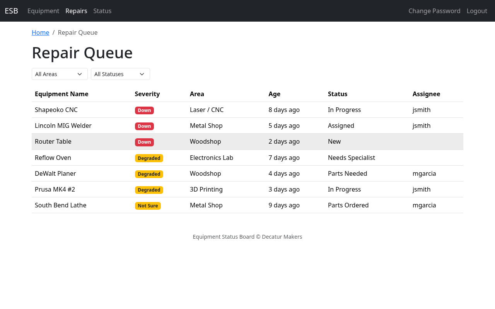Sort the table by the Age column
Image resolution: width=495 pixels, height=309 pixels.
point(275,94)
